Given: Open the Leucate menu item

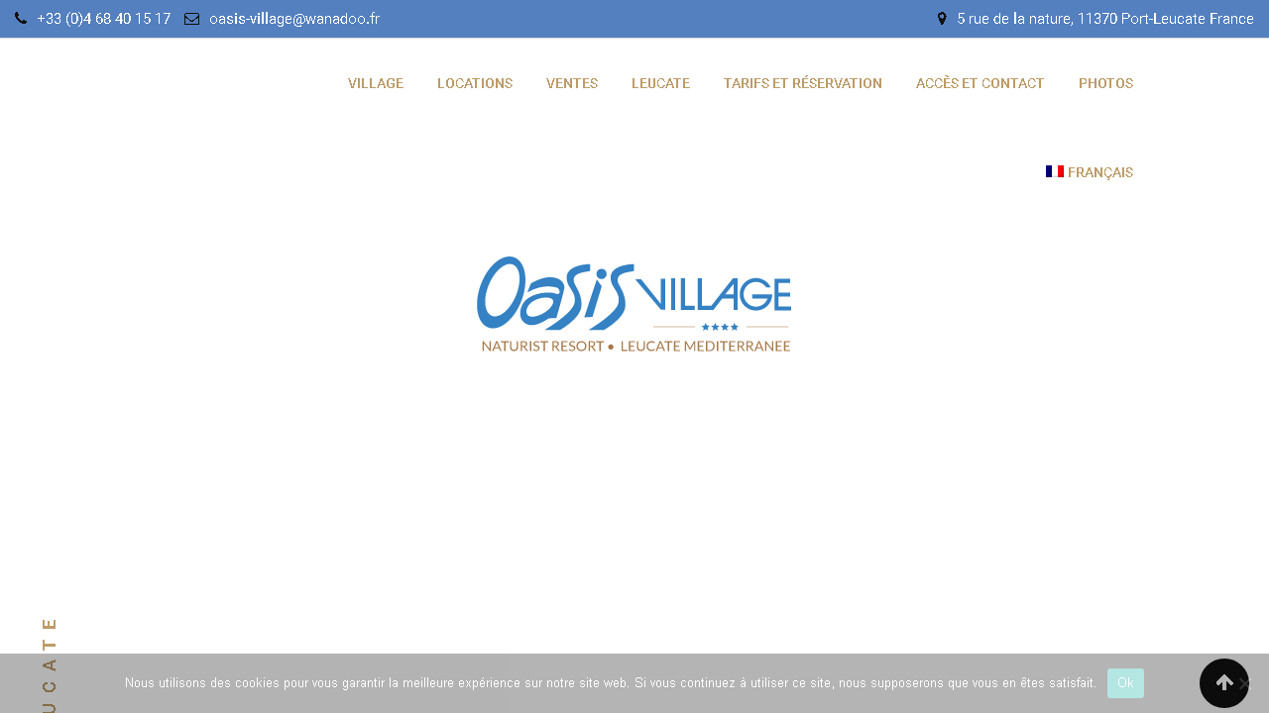Looking at the screenshot, I should 660,83.
